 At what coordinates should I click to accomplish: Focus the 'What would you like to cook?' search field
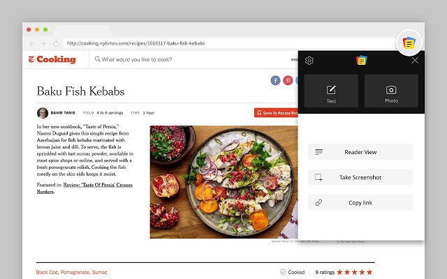(x=137, y=59)
